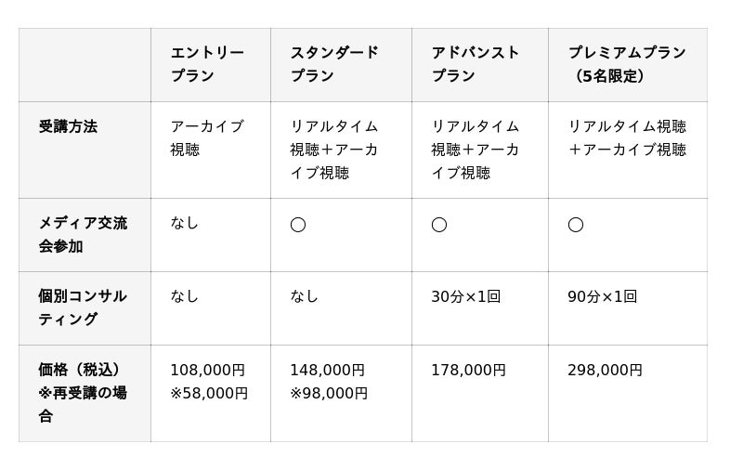Click the ※98,000円 retake price
This screenshot has height=470, width=743.
329,393
